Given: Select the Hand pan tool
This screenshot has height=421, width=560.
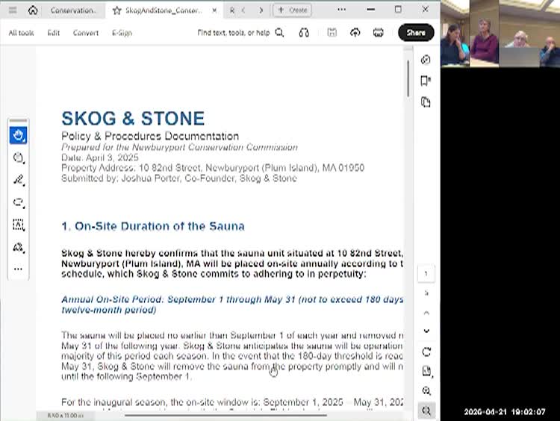Looking at the screenshot, I should tap(18, 135).
